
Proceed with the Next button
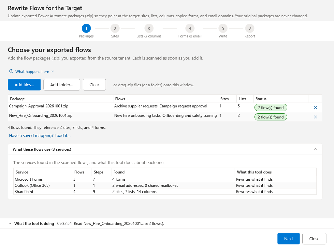[x=288, y=239]
